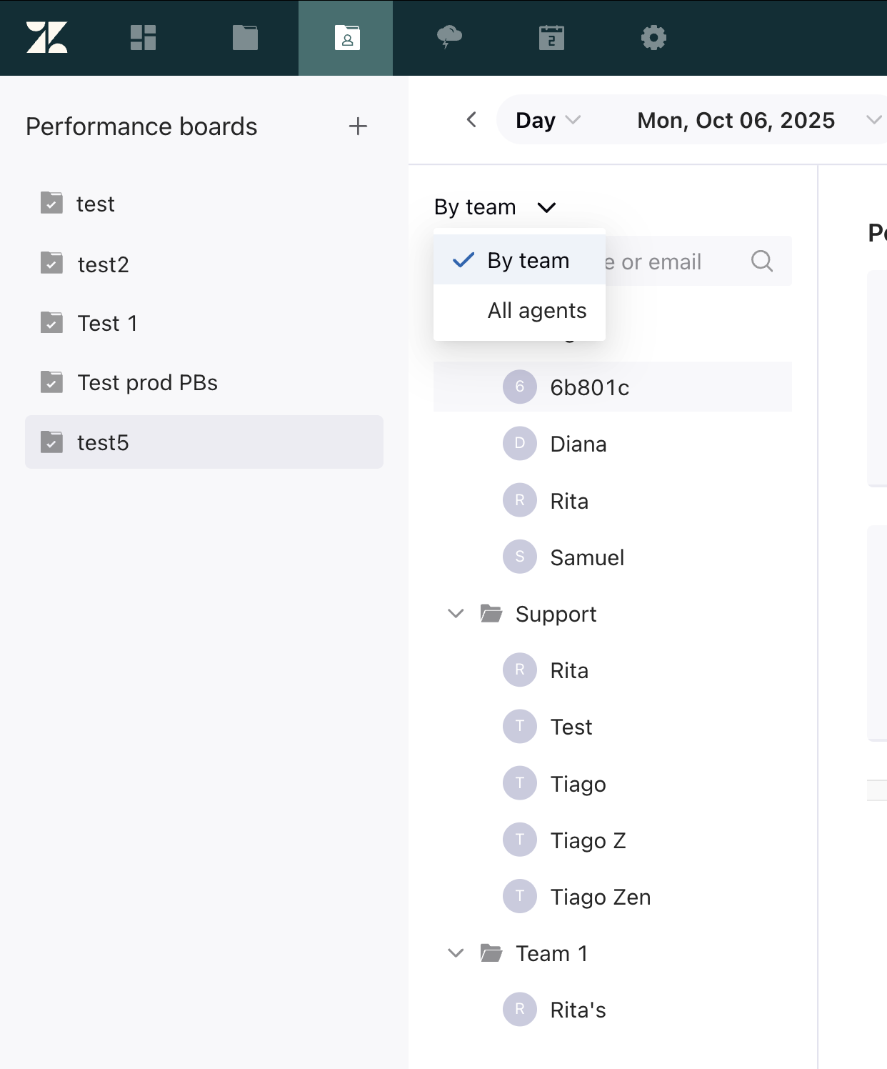The image size is (887, 1069).
Task: Open the Test prod PBs board
Action: click(147, 383)
